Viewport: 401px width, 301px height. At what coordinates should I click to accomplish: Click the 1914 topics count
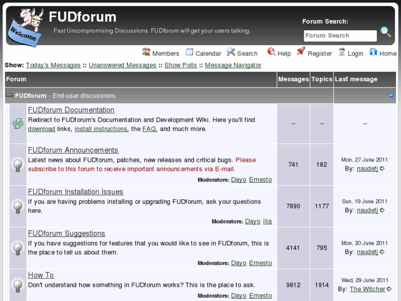point(322,285)
